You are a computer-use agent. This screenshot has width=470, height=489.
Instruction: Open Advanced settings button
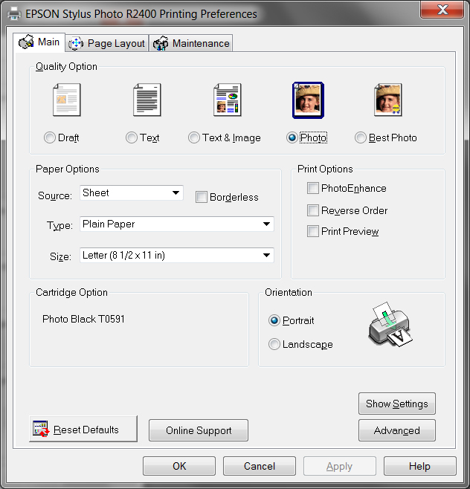(397, 430)
